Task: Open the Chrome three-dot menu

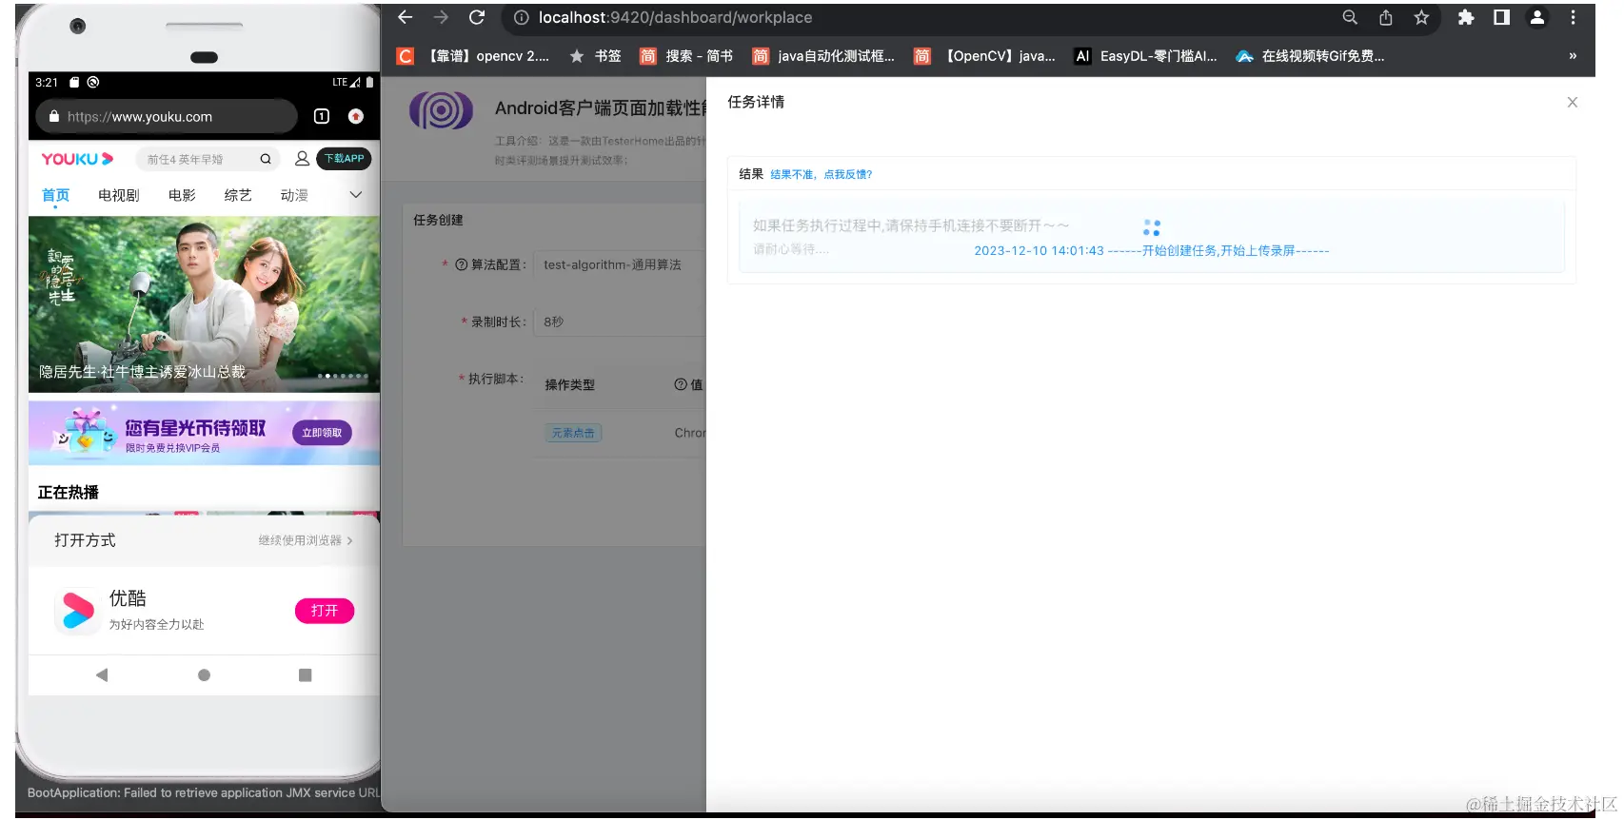Action: click(1573, 17)
